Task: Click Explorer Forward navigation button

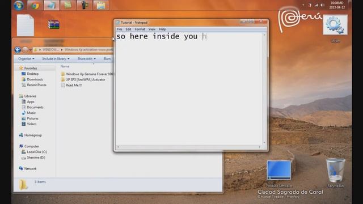Action: (25, 50)
